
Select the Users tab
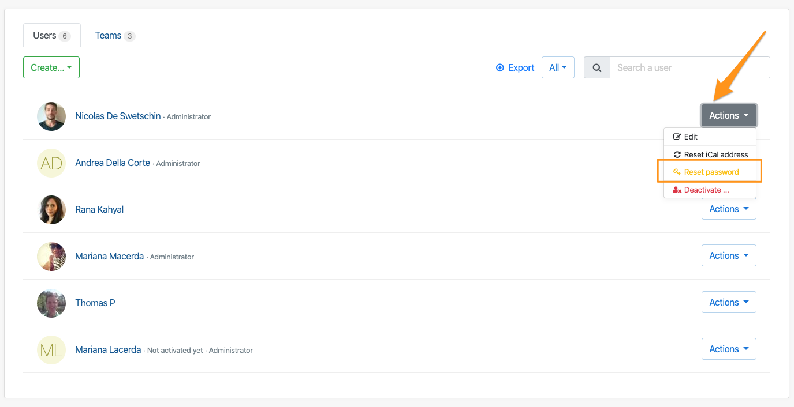click(51, 36)
